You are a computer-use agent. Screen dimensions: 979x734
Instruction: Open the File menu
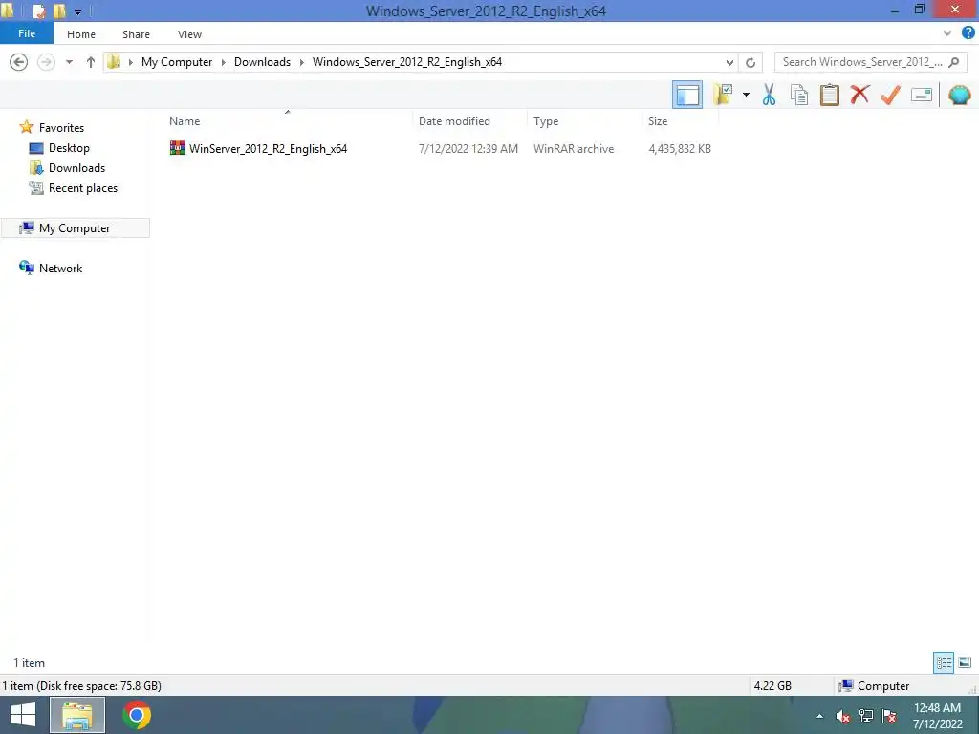(27, 33)
